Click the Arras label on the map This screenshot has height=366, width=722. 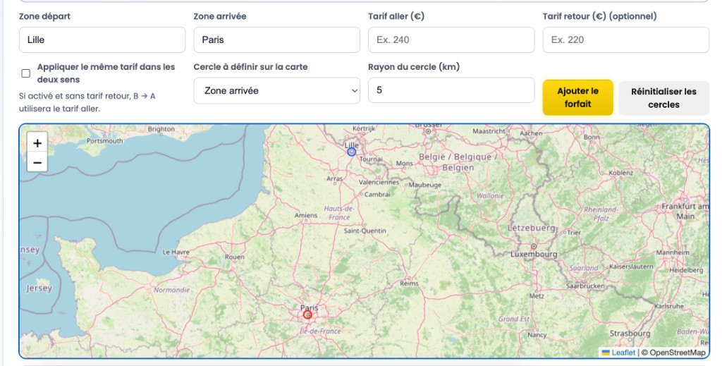[334, 178]
